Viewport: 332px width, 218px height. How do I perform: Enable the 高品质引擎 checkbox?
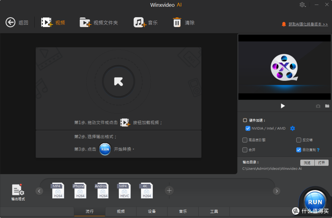coord(245,140)
